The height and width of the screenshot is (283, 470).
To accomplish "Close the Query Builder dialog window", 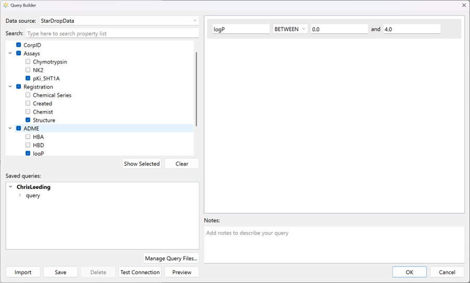I will [x=464, y=5].
